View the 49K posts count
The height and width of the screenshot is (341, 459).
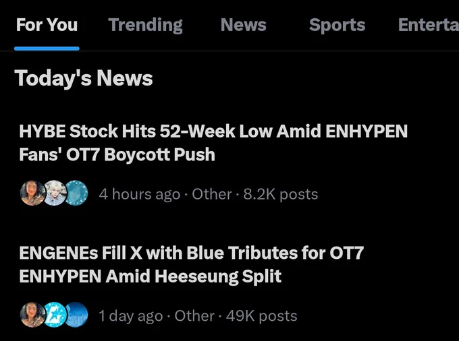(262, 316)
